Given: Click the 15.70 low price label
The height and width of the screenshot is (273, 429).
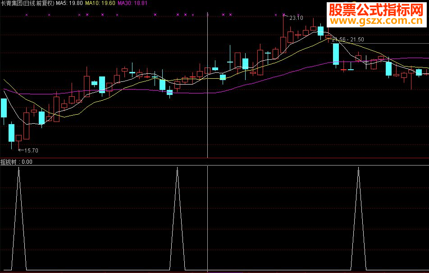Looking at the screenshot, I should (31, 150).
